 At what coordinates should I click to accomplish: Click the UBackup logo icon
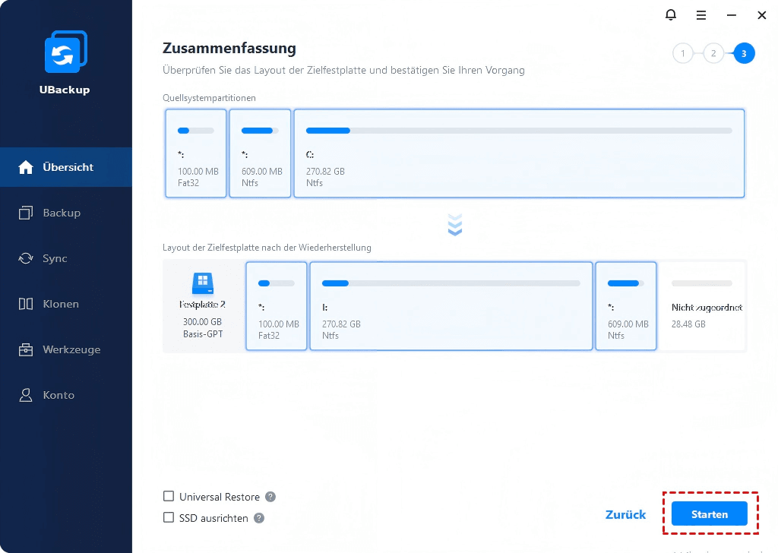click(65, 53)
